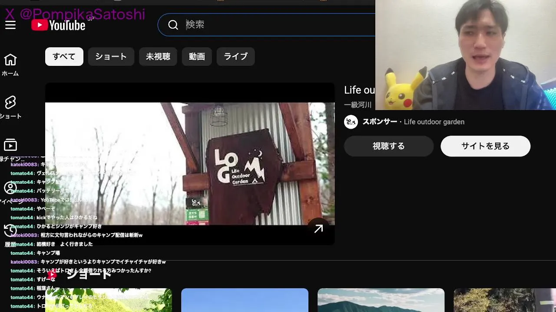Open ad via arrow icon on video
The image size is (556, 312).
(319, 229)
